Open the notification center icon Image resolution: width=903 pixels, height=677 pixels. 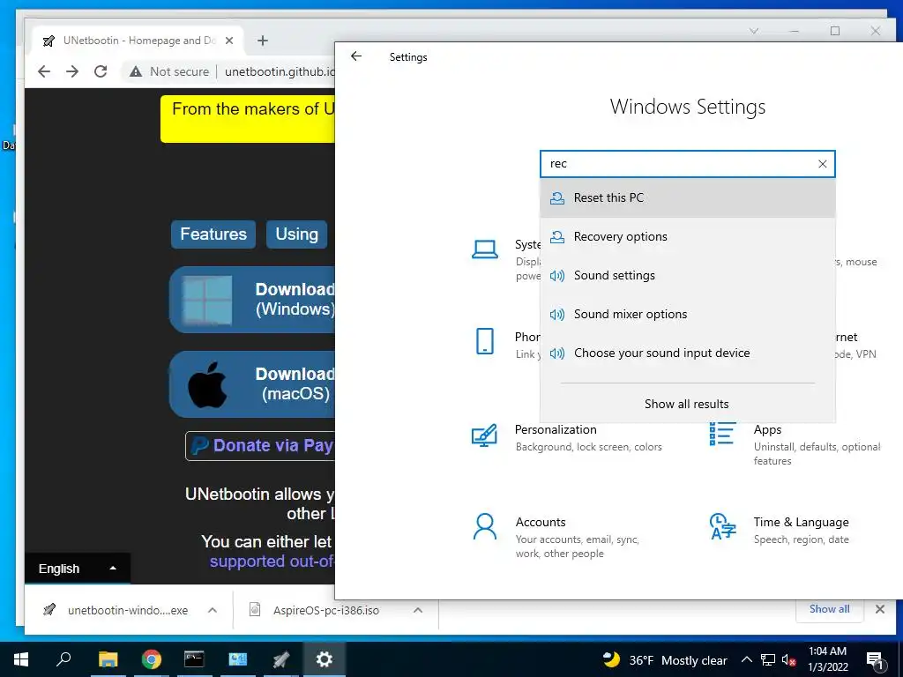click(874, 659)
